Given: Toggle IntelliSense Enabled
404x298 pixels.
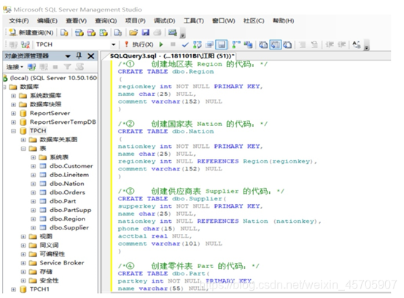Looking at the screenshot, I should (x=221, y=44).
